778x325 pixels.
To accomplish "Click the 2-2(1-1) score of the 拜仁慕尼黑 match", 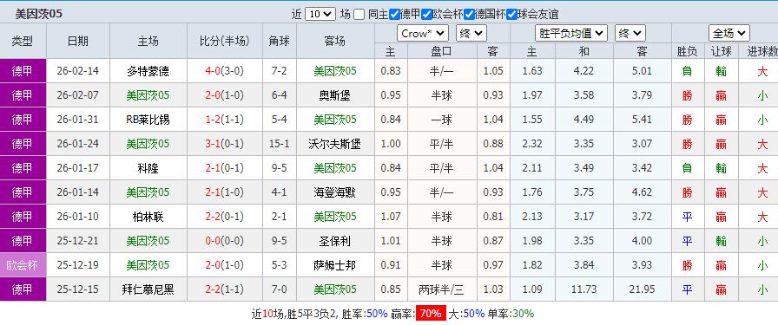I will [224, 289].
